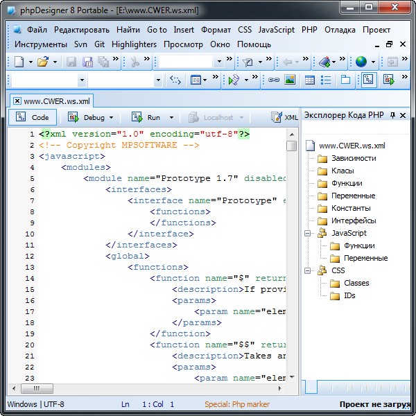Open the Debug dropdown arrow
The width and height of the screenshot is (416, 416).
[111, 118]
